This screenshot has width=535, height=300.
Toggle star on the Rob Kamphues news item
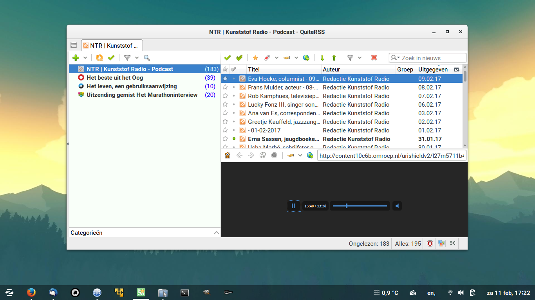[225, 96]
